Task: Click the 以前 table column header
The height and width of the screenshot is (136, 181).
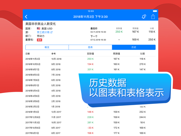Action: tap(142, 54)
